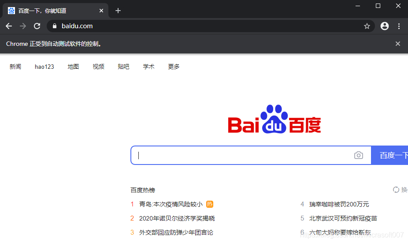408x243 pixels.
Task: Click the 百度一下 search button
Action: click(389, 155)
